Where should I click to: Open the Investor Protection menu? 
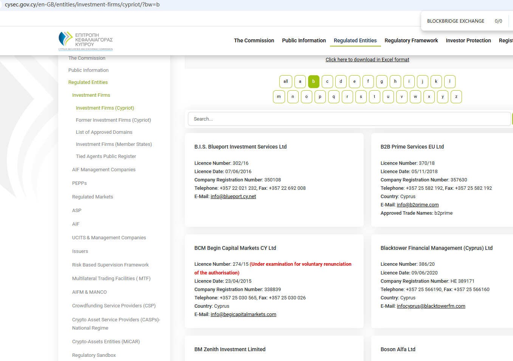tap(468, 40)
